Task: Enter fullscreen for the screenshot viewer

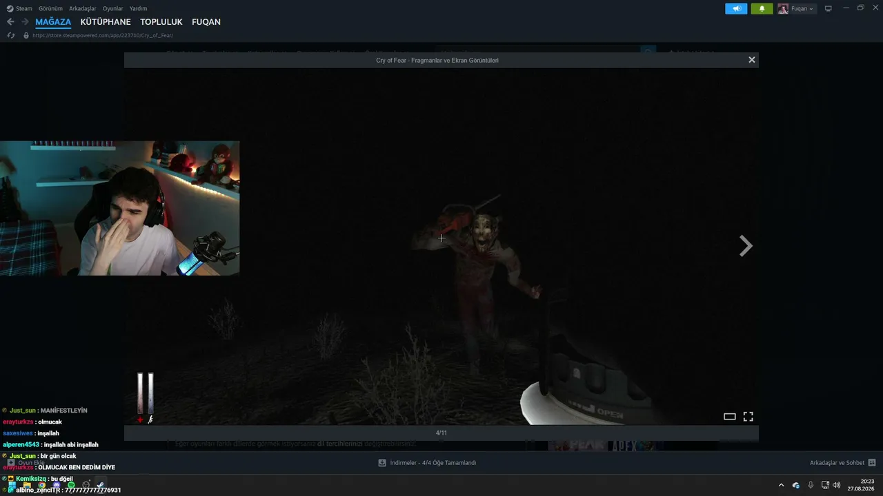Action: tap(748, 417)
